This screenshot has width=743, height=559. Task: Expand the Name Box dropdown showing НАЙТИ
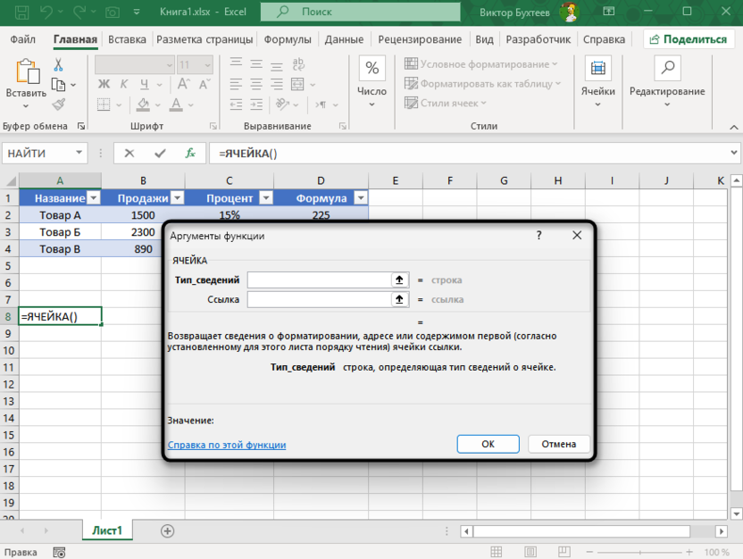click(79, 153)
